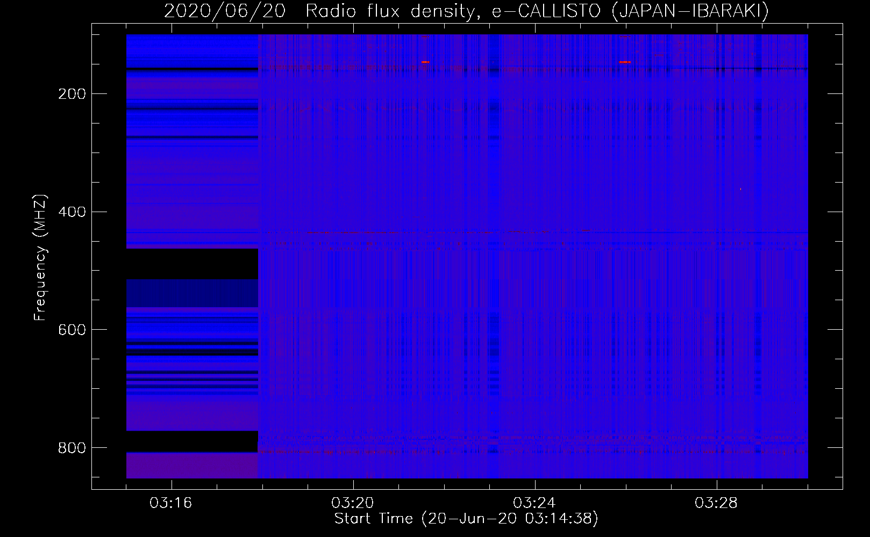Click the 800 frequency tick label
Image resolution: width=870 pixels, height=537 pixels.
click(72, 448)
